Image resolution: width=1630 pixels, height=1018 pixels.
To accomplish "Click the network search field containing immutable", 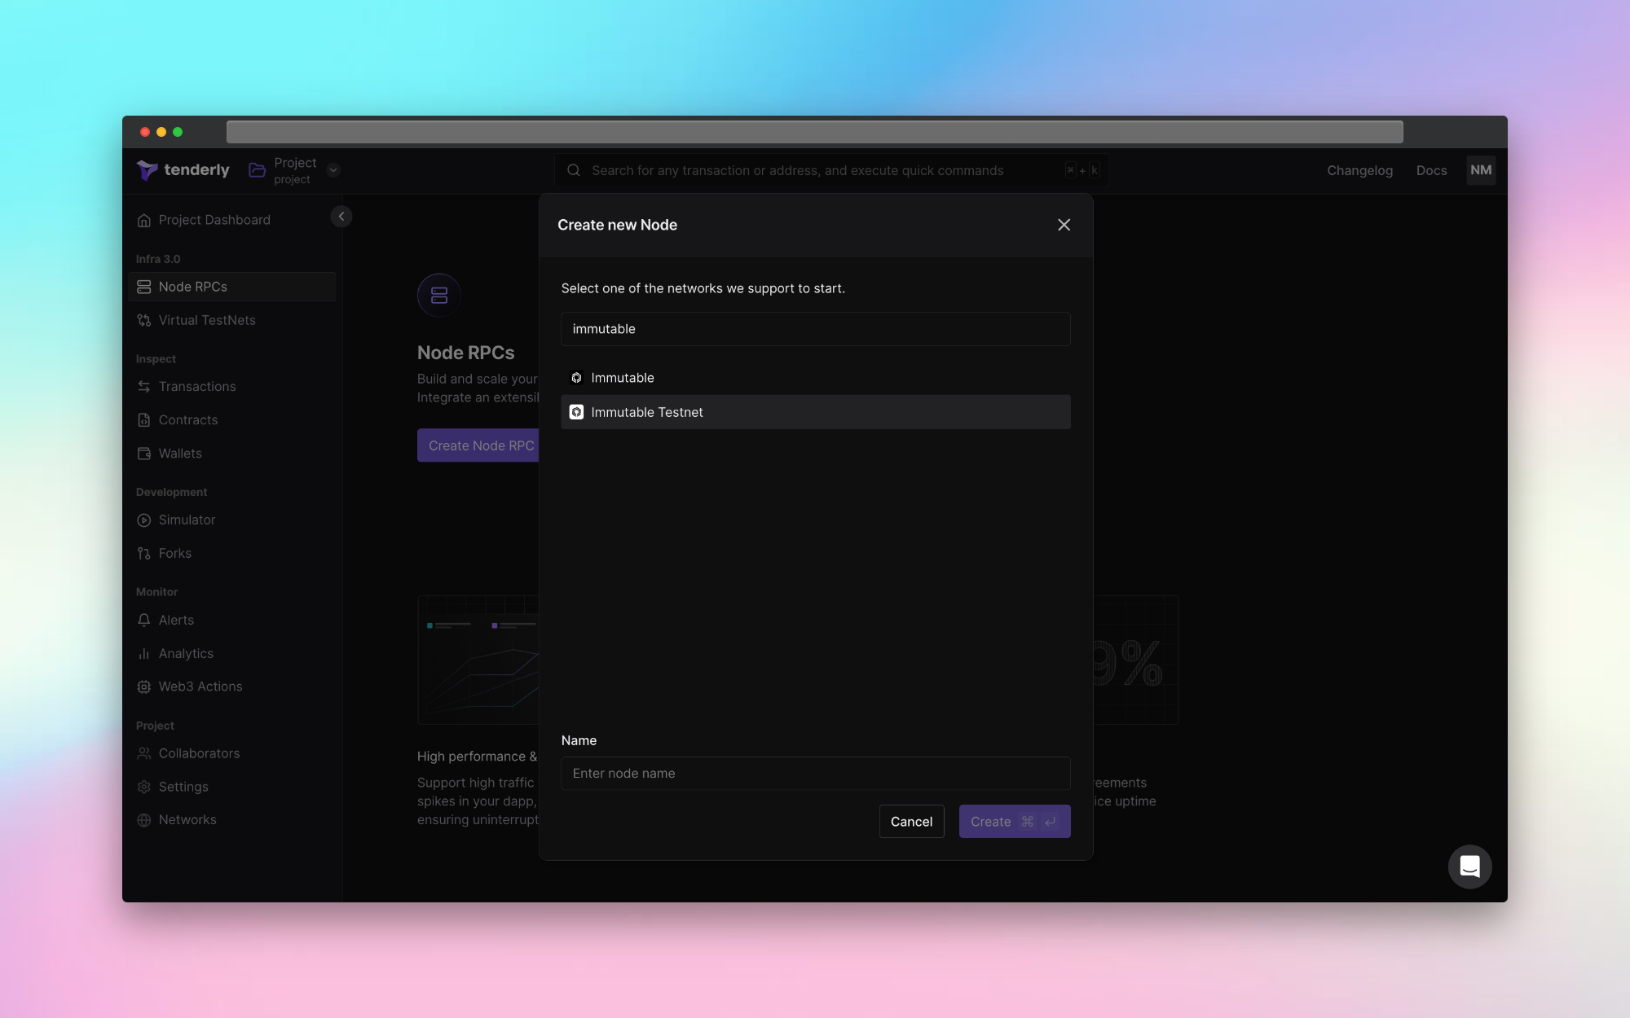I will 815,329.
